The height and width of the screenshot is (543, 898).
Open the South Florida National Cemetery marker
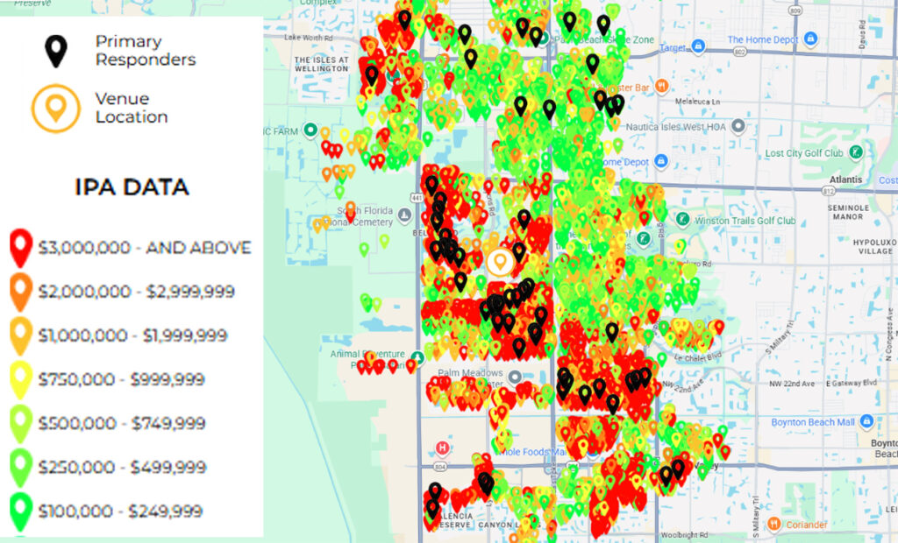(x=405, y=215)
